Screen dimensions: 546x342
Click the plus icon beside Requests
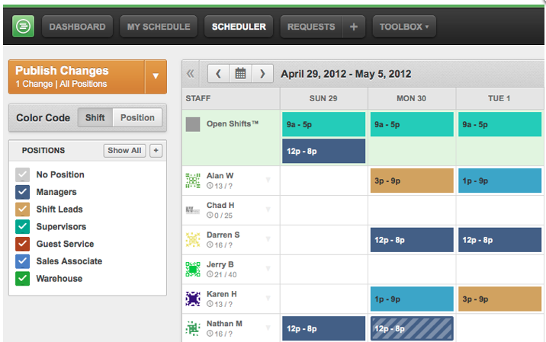[354, 27]
